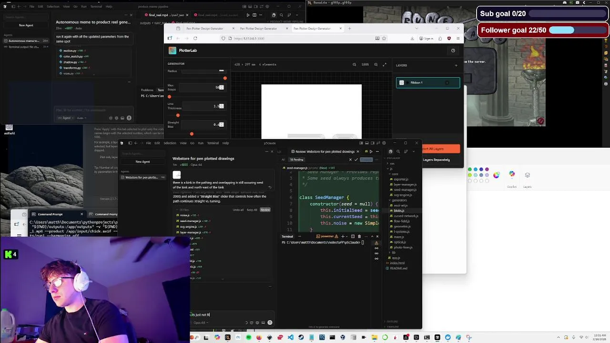Screen dimensions: 610x343
Task: Click Straight Bias slider handle
Action: (192, 134)
